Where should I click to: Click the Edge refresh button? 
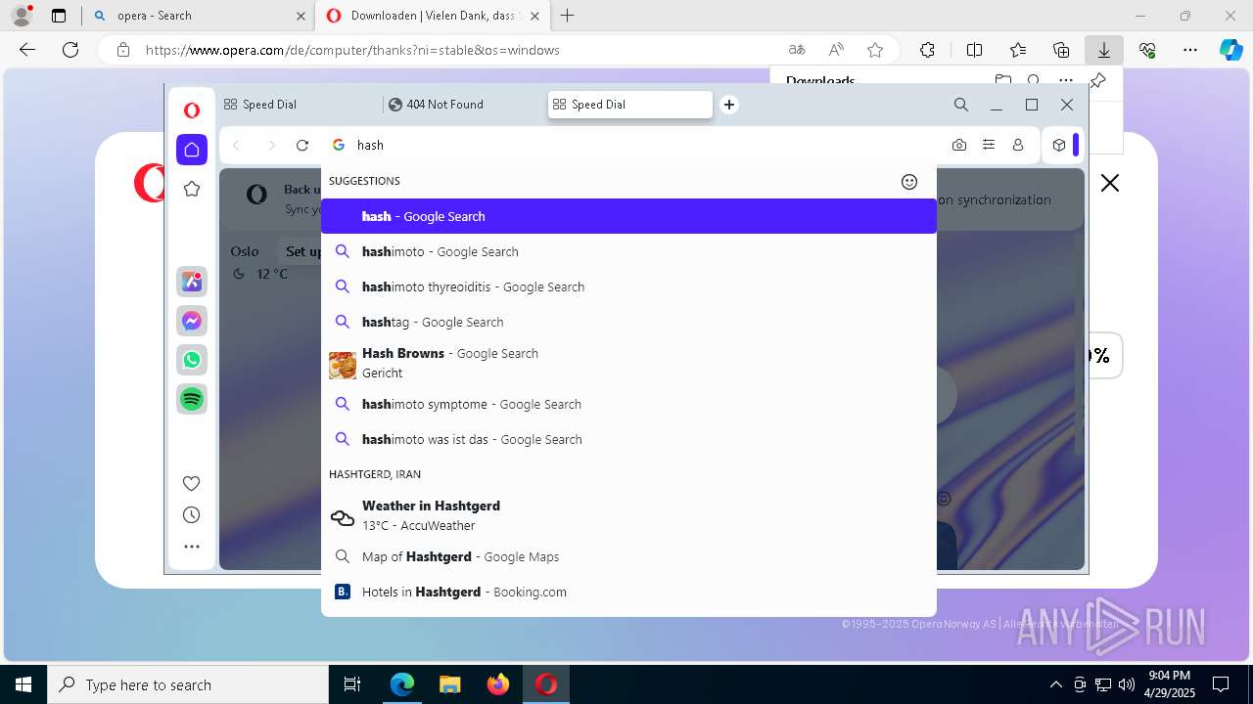tap(70, 50)
